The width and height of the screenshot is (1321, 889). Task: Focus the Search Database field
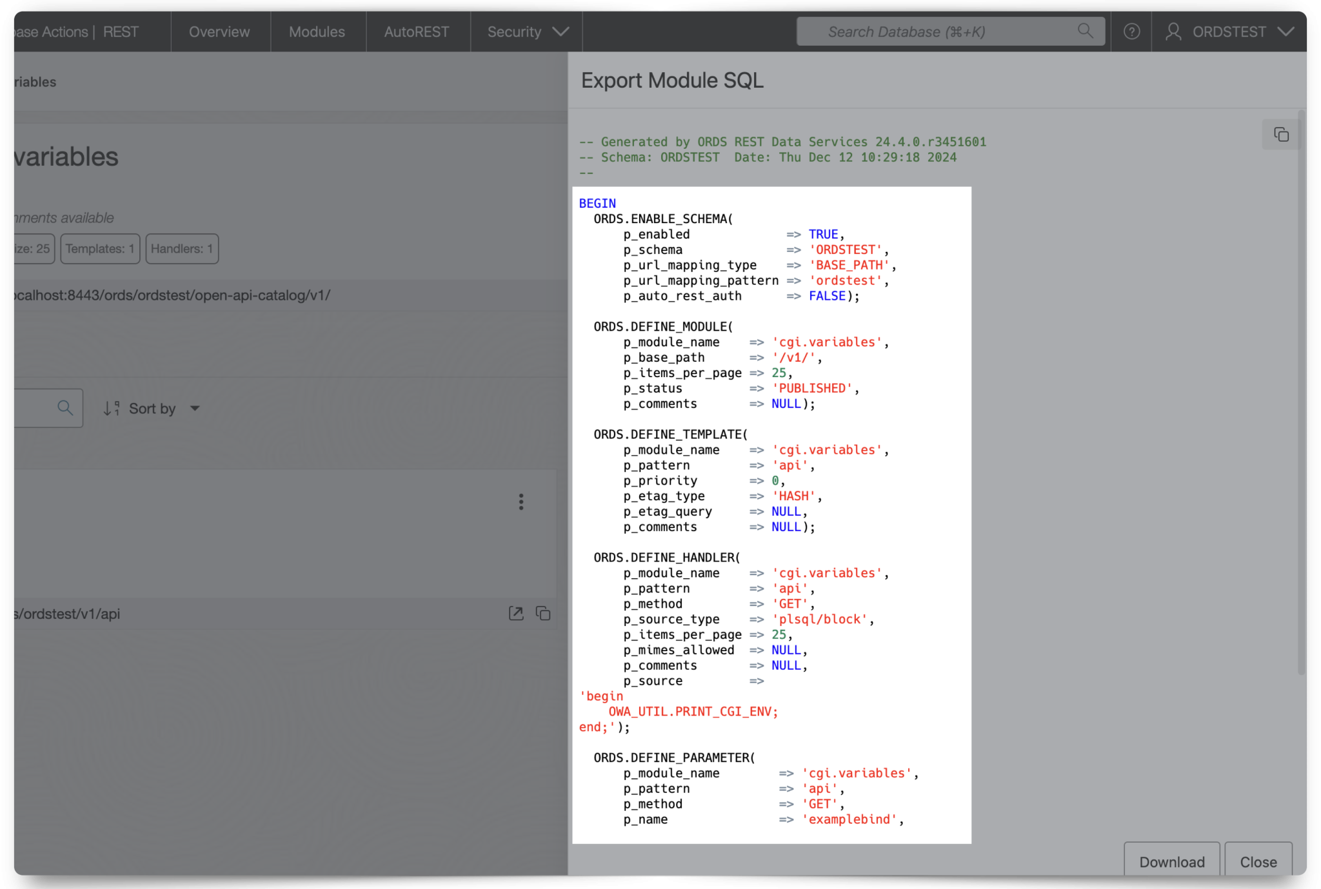coord(950,32)
